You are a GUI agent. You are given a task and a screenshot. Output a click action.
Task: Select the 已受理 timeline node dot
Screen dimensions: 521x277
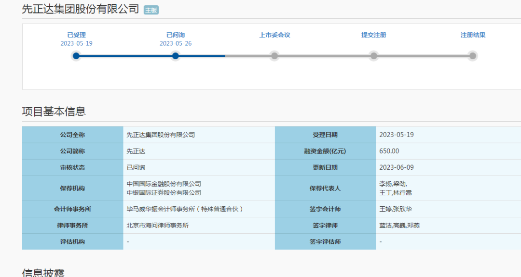coord(76,56)
